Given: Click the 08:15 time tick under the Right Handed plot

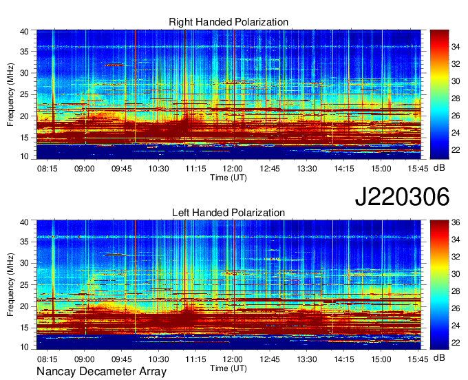Looking at the screenshot, I should pos(47,169).
